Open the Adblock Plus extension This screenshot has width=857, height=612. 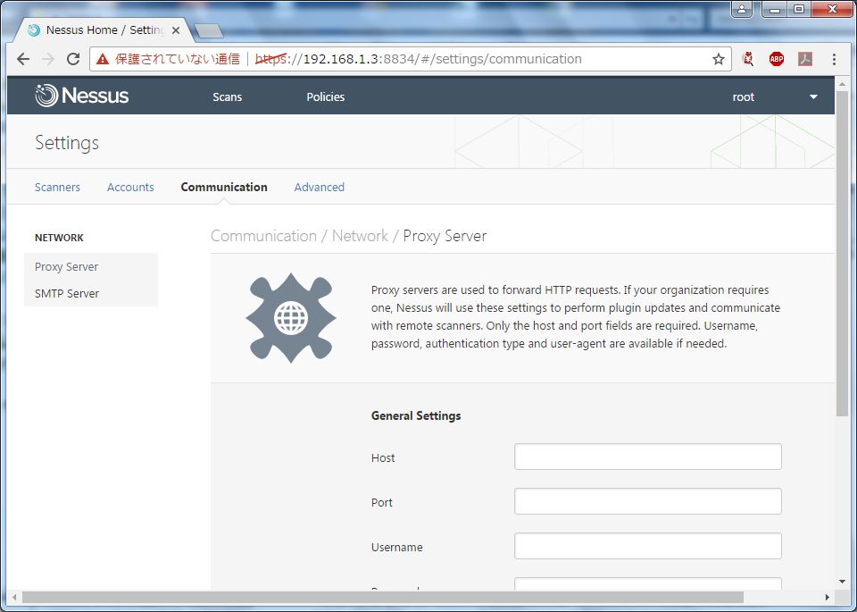[776, 59]
